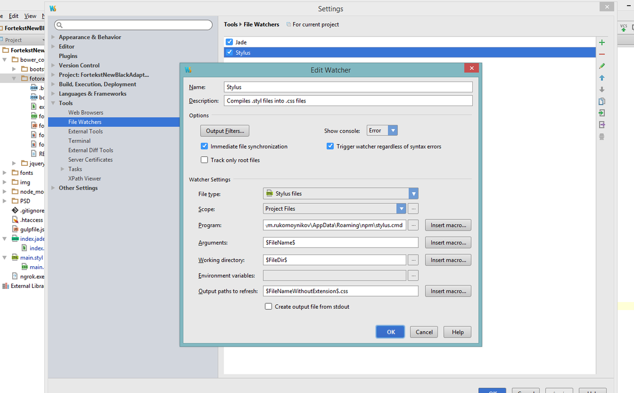Open the View menu in main window

pos(30,16)
